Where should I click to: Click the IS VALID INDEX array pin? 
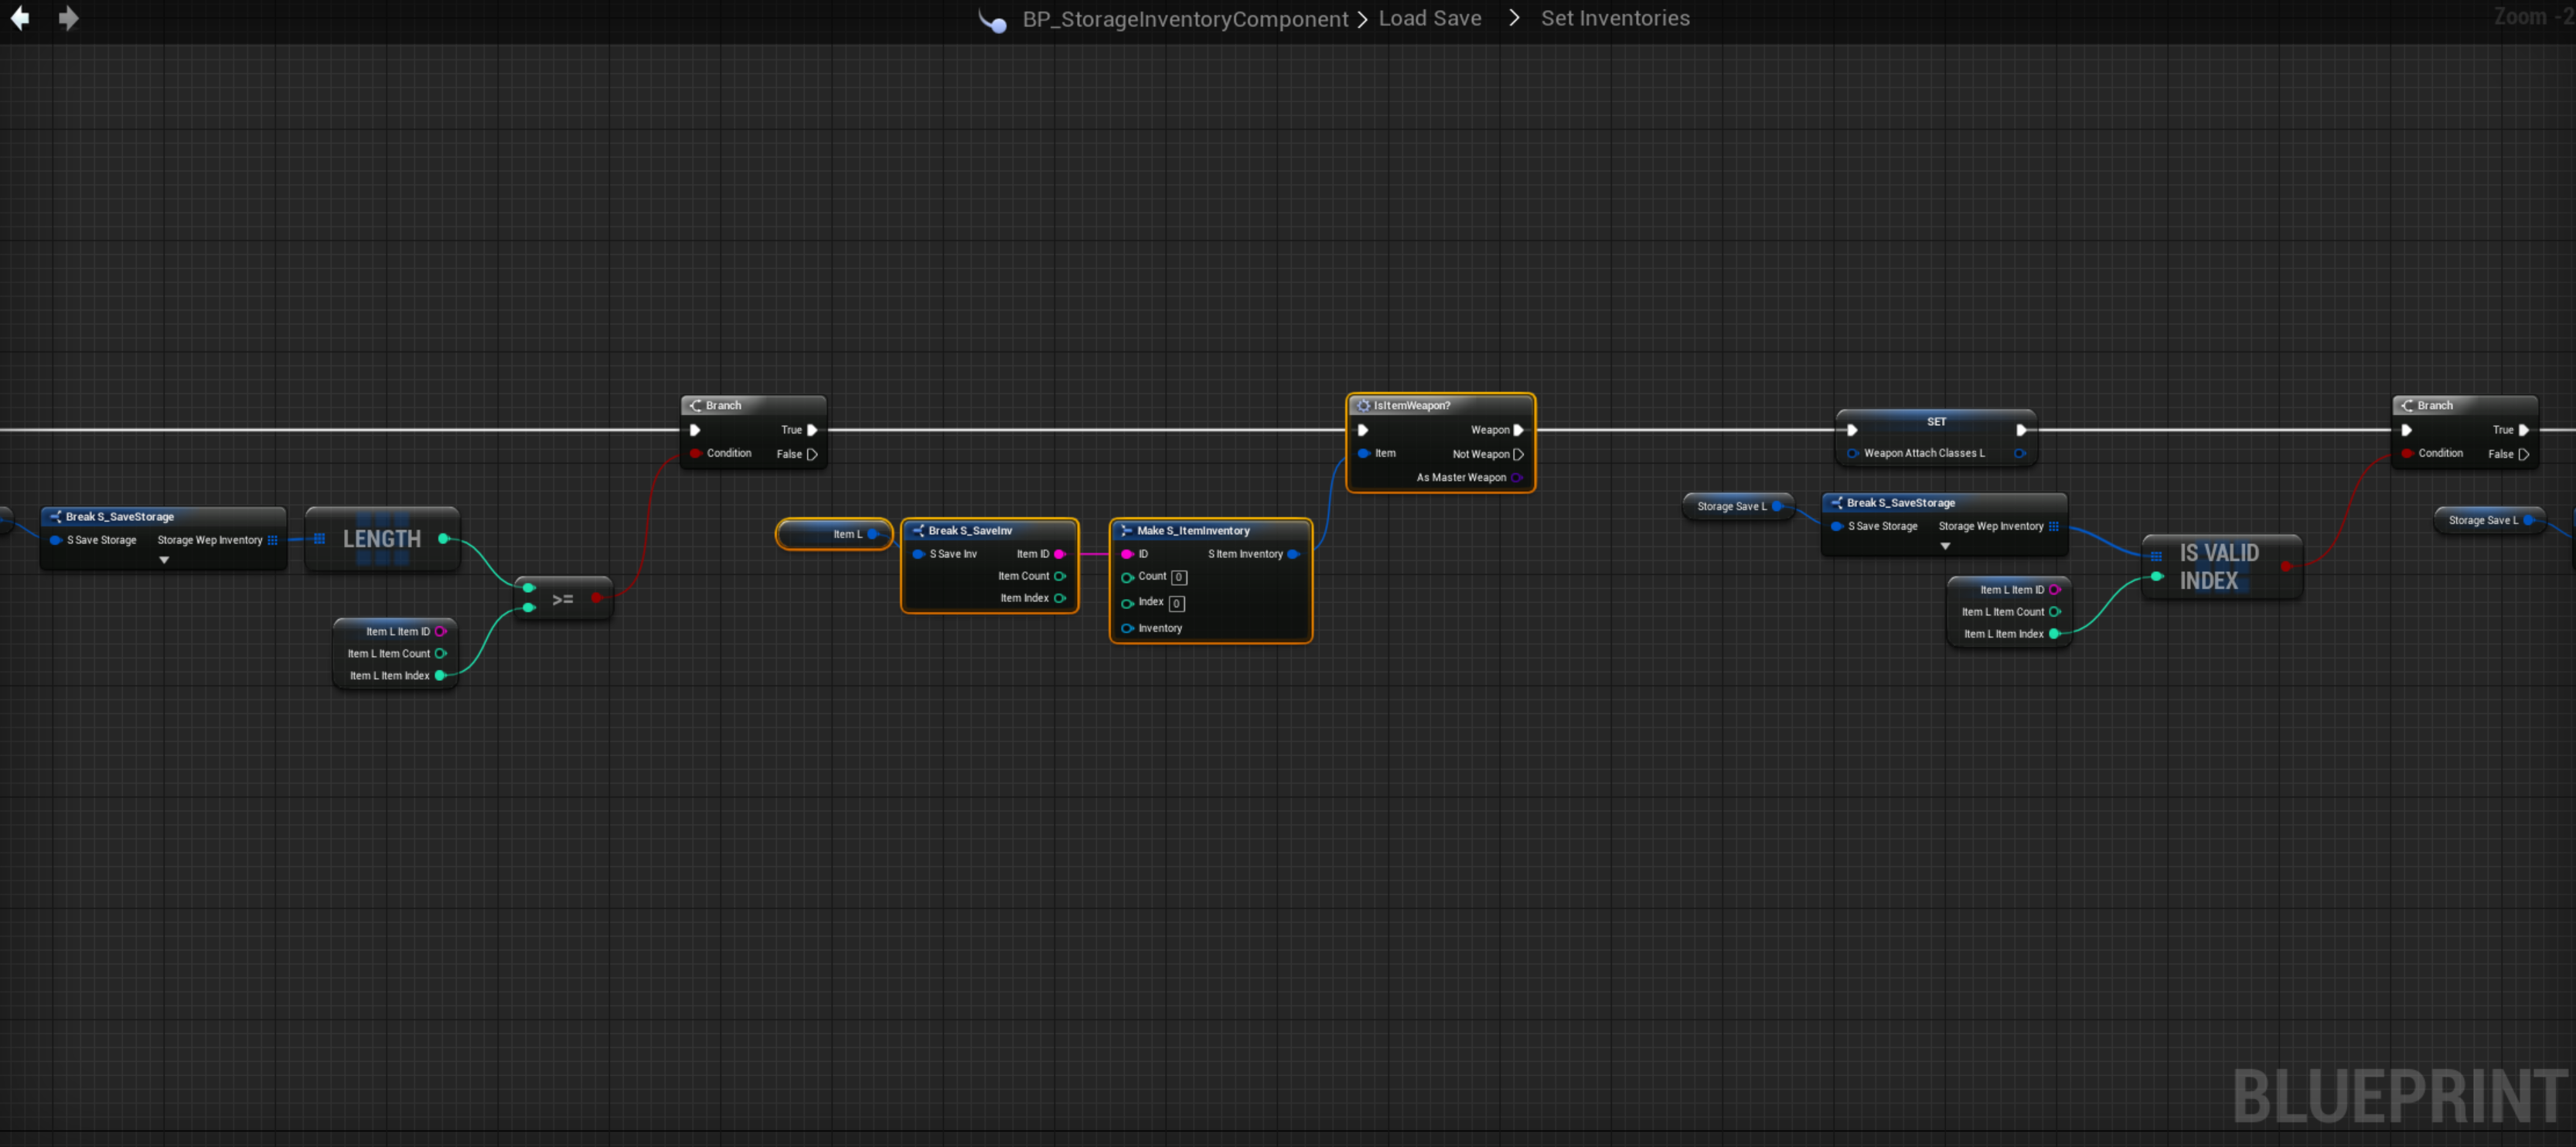pos(2156,556)
